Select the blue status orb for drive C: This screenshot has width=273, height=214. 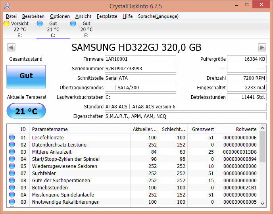click(x=40, y=23)
